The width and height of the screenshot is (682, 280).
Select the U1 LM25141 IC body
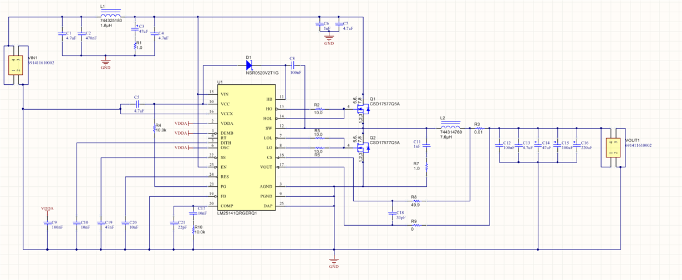click(246, 147)
